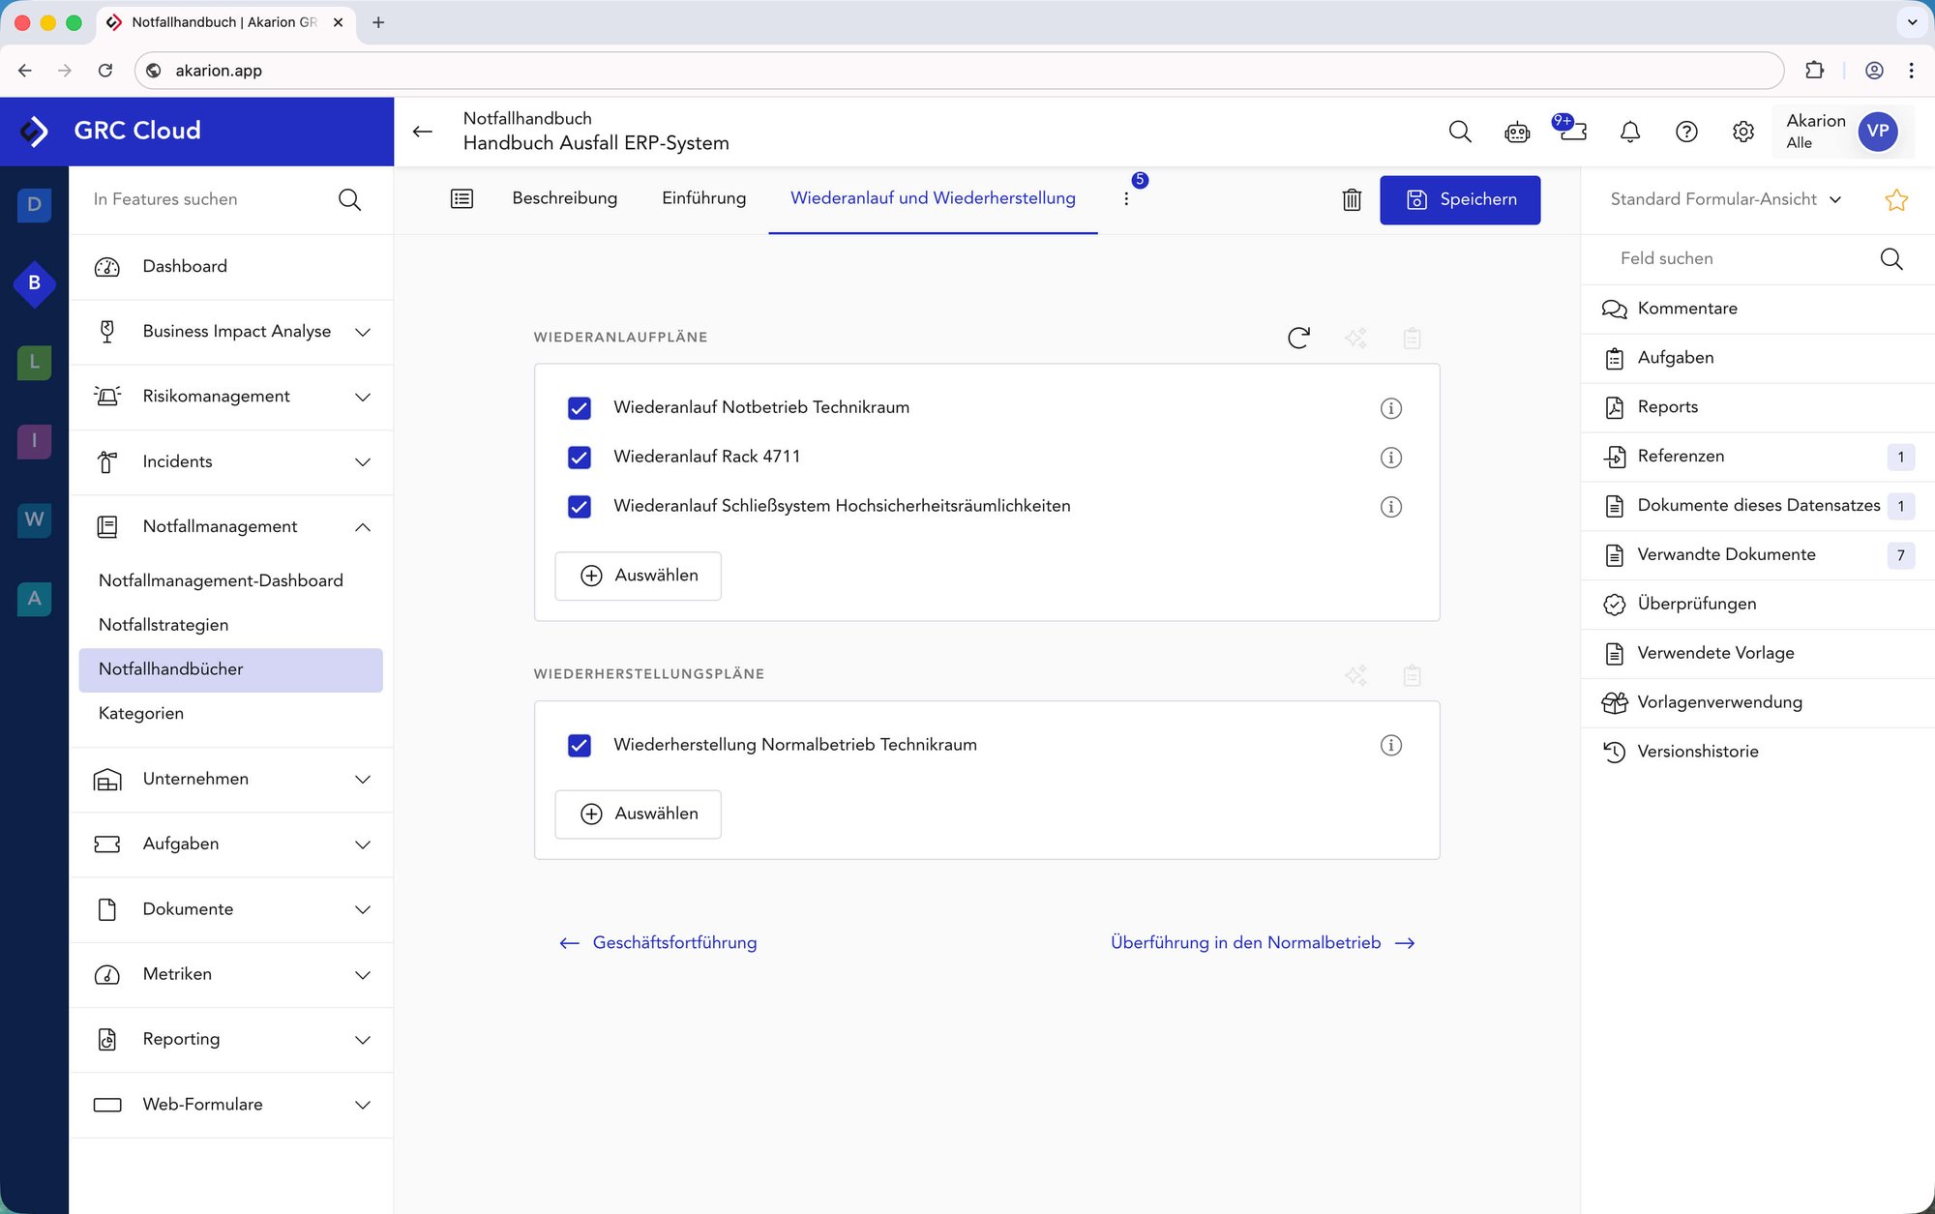Screen dimensions: 1935x1214
Task: Uncheck Wiederanlauf Notbetrieb Technikraum
Action: [579, 408]
